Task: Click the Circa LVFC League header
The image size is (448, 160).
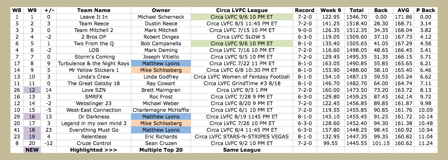Action: pos(242,10)
